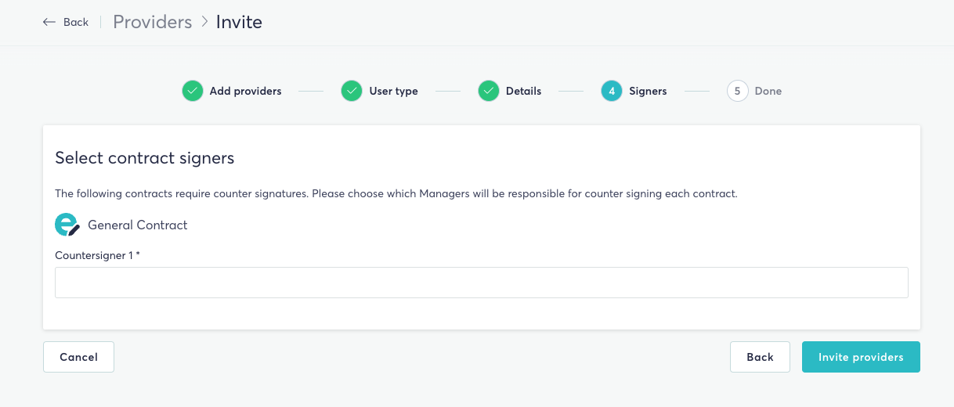Click the Details green checkmark icon
This screenshot has width=954, height=407.
[x=489, y=91]
